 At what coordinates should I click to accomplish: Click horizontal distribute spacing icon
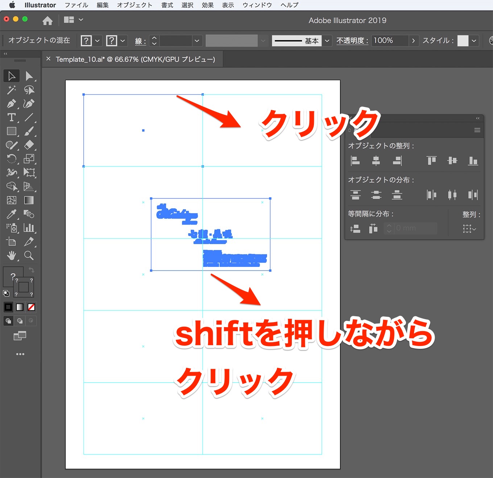(x=373, y=228)
